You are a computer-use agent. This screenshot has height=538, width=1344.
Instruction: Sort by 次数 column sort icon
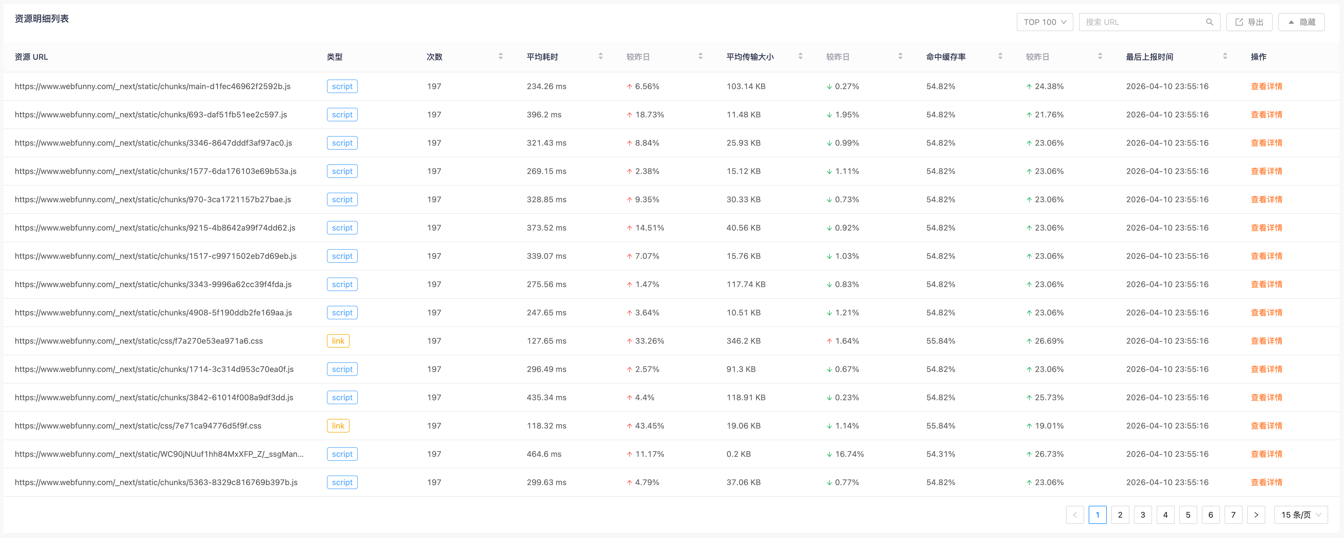click(500, 56)
